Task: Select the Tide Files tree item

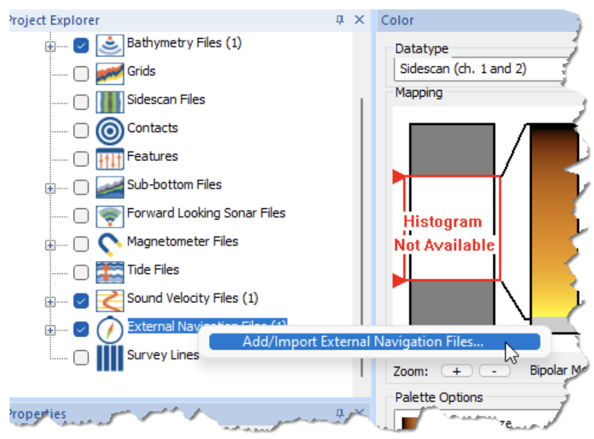Action: coord(153,270)
